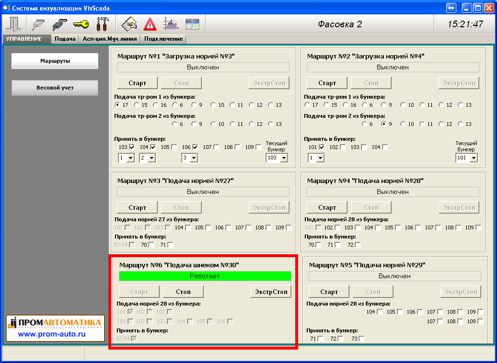
Task: Click the dark plug disconnect icon
Action: click(59, 24)
